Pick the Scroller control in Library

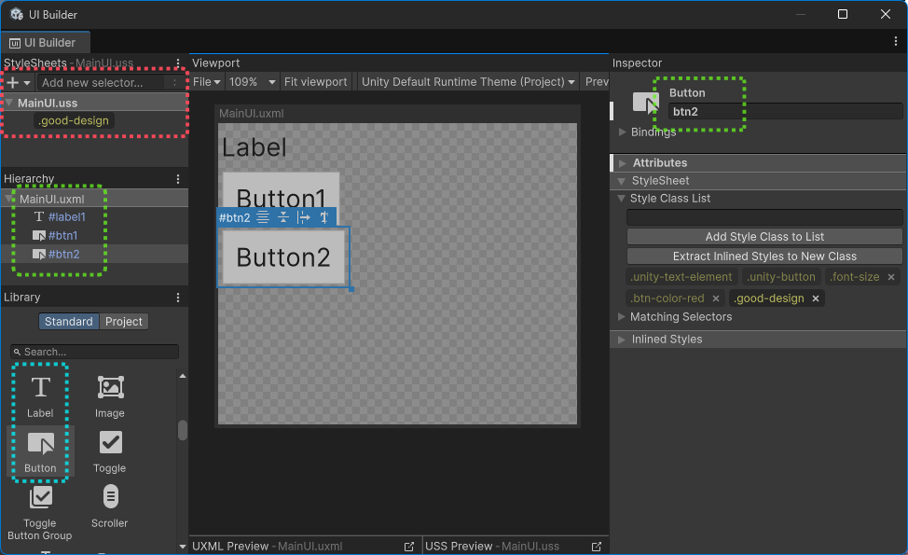109,505
